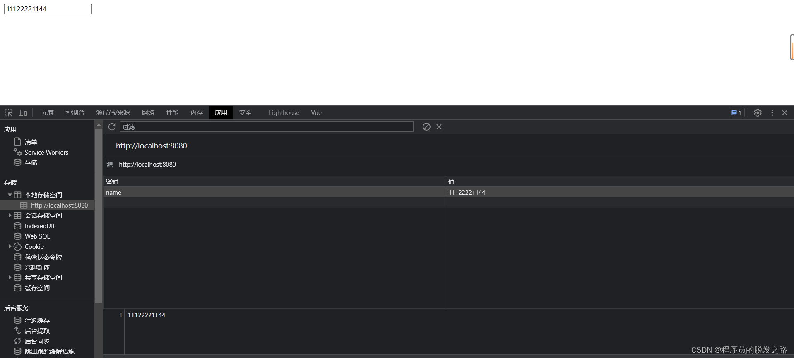Select the 应用 tab
The height and width of the screenshot is (358, 794).
[221, 112]
